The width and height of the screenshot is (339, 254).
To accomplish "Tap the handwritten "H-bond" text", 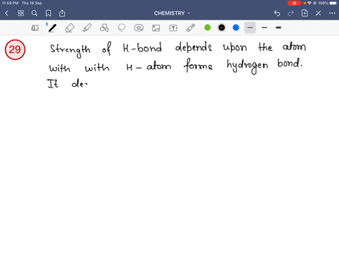I will 143,47.
